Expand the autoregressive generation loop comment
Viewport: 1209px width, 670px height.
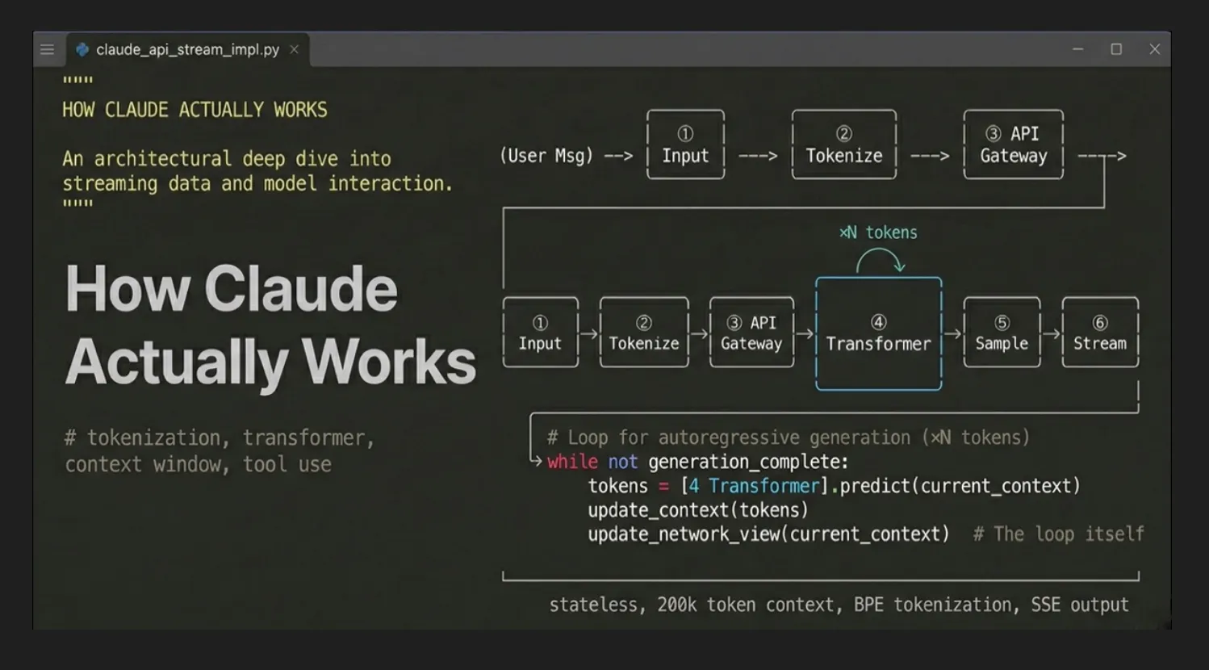pos(789,437)
